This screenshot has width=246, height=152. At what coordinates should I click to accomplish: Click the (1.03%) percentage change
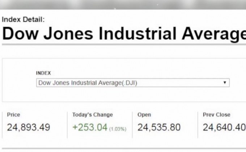click(x=118, y=129)
